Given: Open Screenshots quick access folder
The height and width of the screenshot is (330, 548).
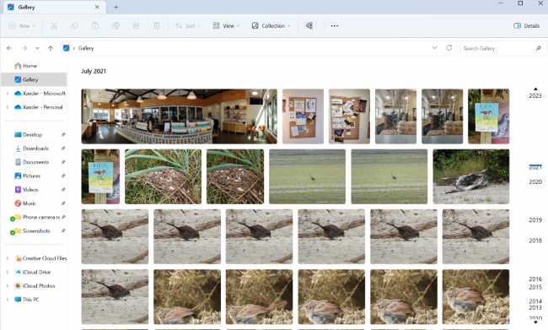Looking at the screenshot, I should 36,231.
